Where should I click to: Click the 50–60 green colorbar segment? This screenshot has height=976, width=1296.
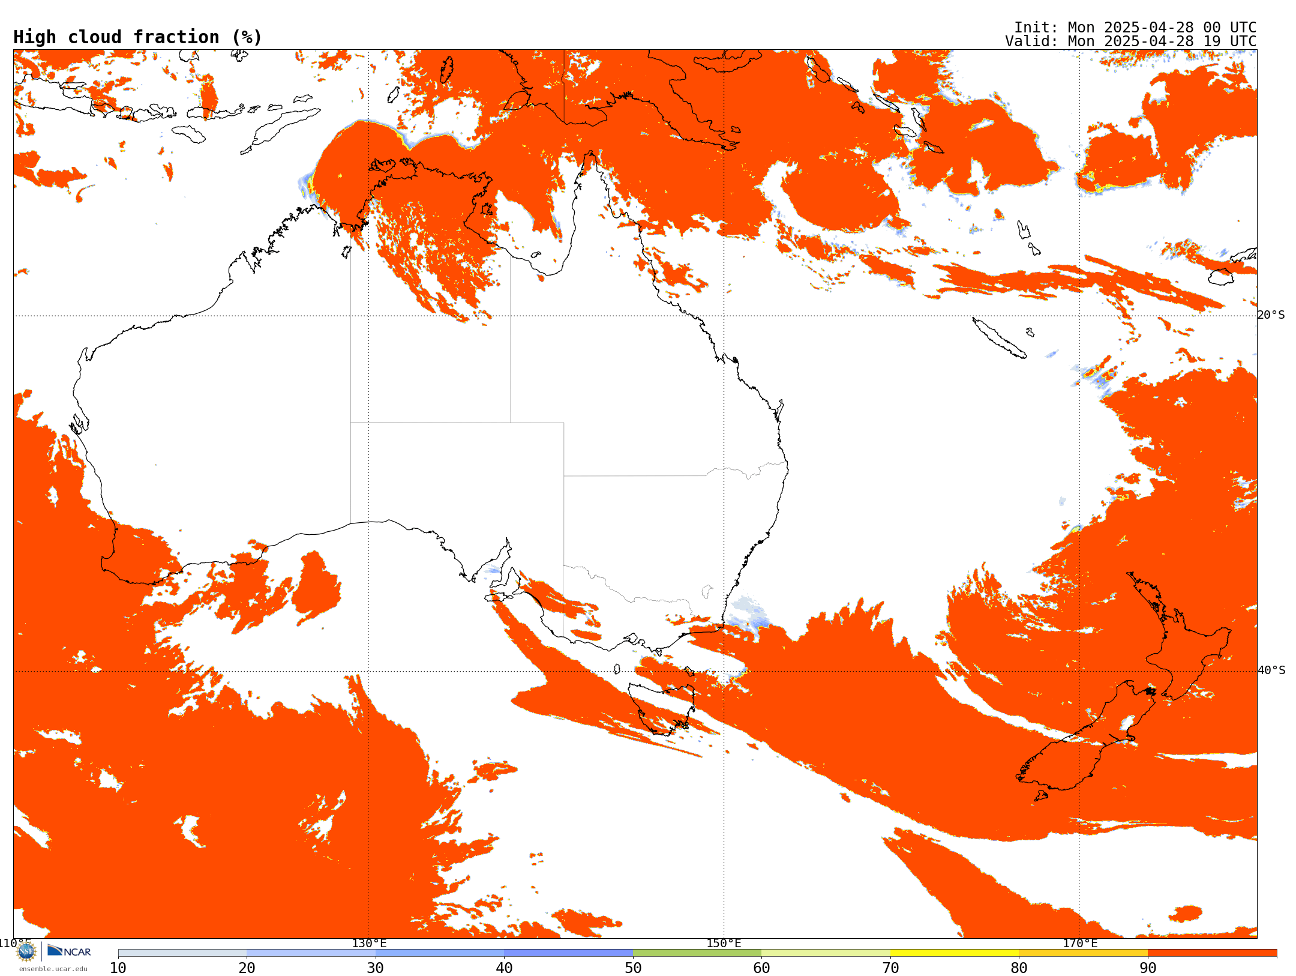[697, 953]
